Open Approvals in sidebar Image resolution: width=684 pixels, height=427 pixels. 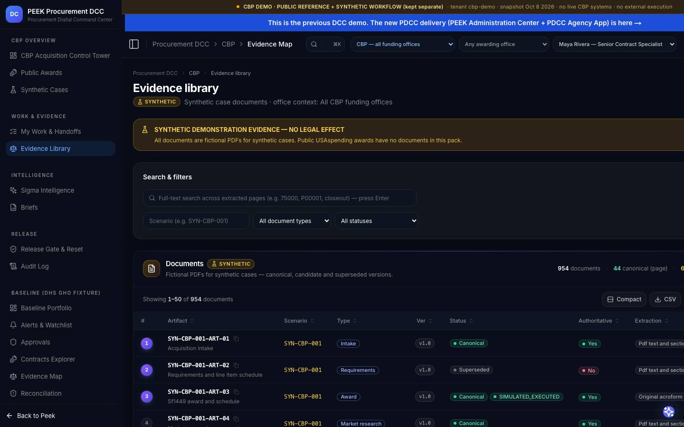(x=60, y=342)
